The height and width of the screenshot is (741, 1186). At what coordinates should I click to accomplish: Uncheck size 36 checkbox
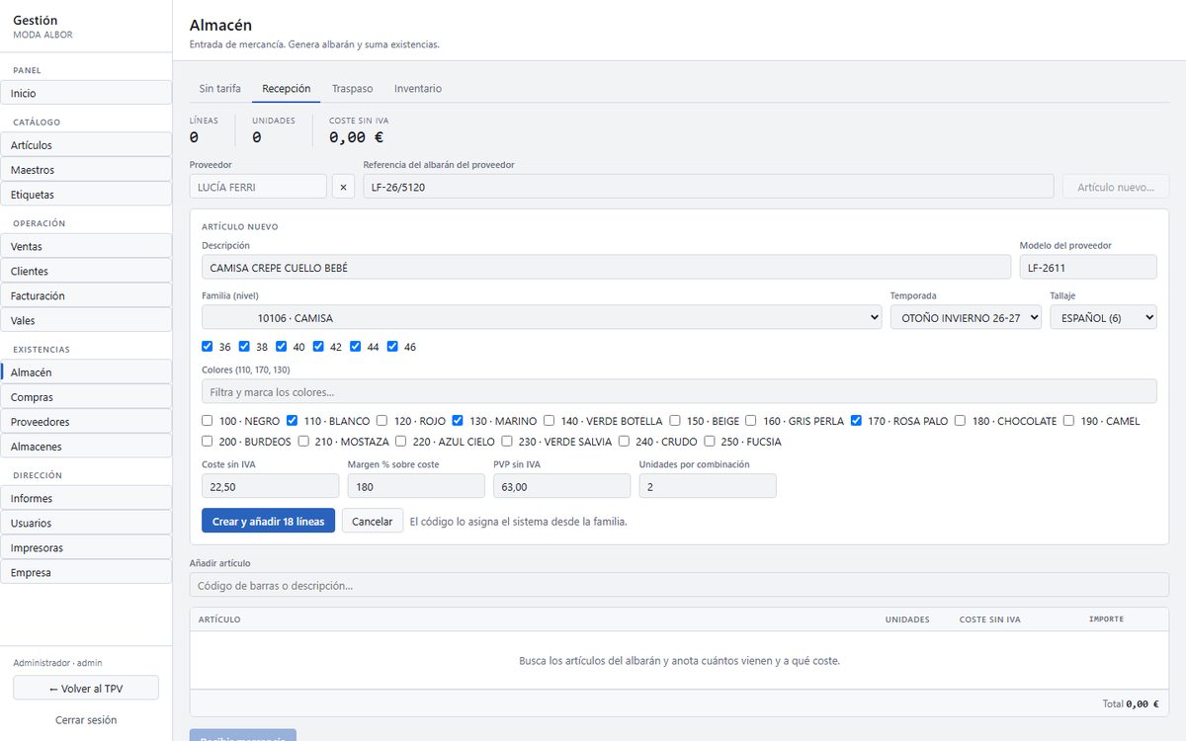point(208,347)
